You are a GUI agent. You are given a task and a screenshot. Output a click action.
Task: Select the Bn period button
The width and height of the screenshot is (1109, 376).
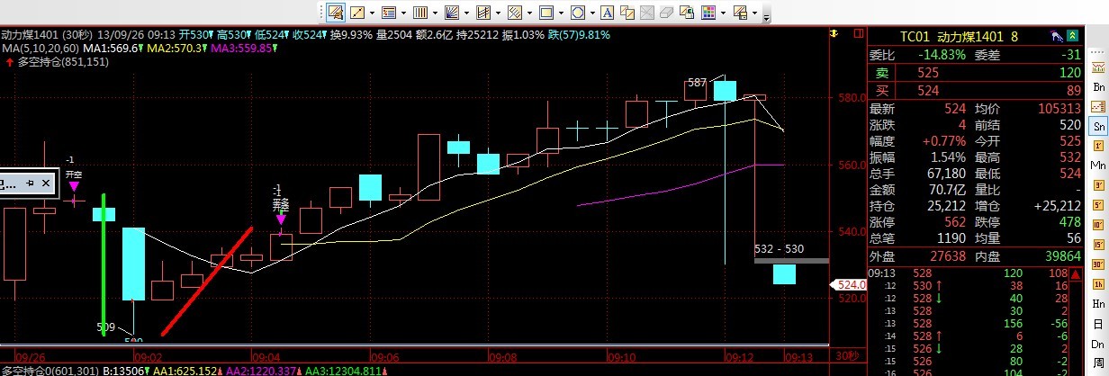tap(1097, 87)
